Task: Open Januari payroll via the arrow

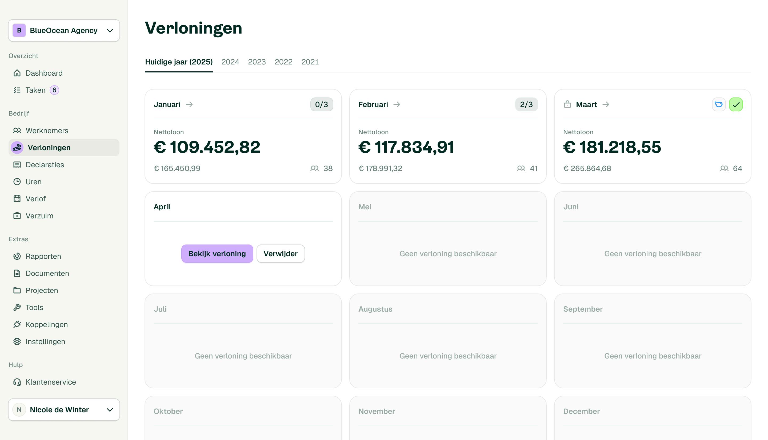Action: (189, 105)
